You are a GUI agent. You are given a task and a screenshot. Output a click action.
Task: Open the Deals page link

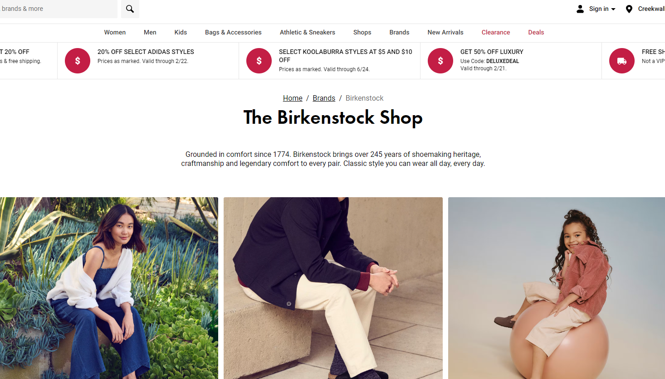[536, 32]
